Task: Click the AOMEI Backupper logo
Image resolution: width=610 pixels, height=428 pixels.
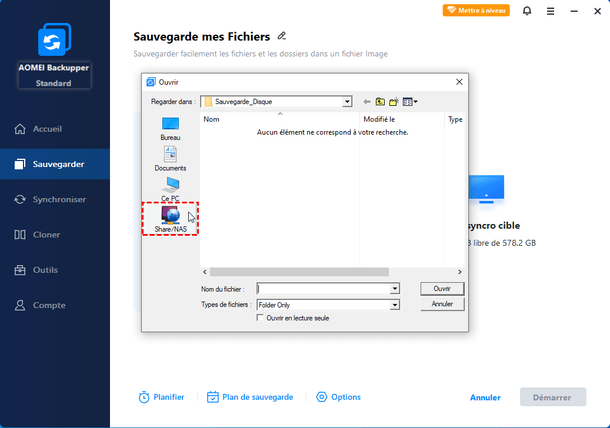Action: pos(55,39)
